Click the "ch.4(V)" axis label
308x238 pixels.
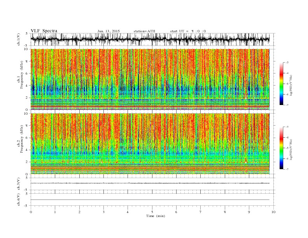coord(19,199)
